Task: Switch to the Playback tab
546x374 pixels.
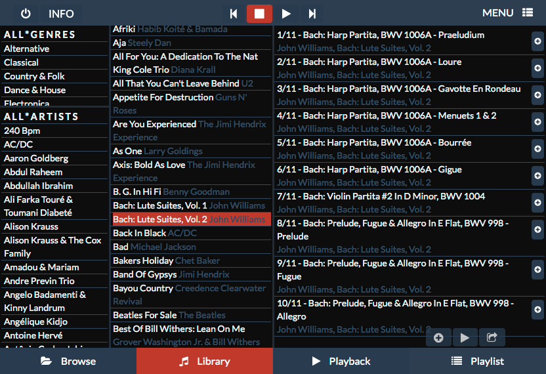Action: (x=341, y=361)
